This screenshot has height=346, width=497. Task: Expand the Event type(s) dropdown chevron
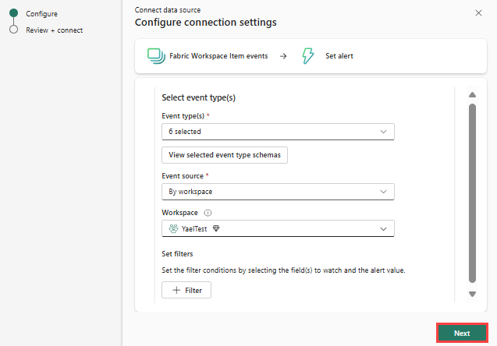coord(383,132)
